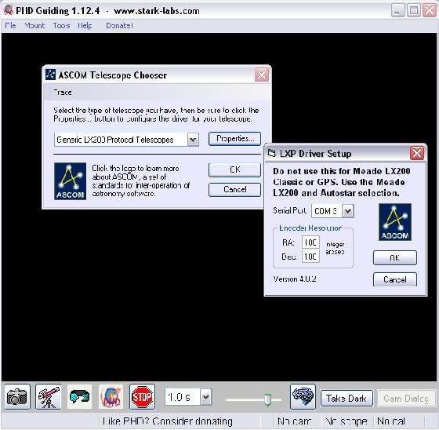Select Generic LX200 Protocol Telescopes combo box
Viewport: 439px width, 430px height.
click(x=126, y=140)
